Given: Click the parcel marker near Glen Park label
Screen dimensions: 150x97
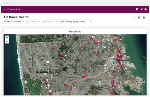Looking at the screenshot, I should 84,72.
